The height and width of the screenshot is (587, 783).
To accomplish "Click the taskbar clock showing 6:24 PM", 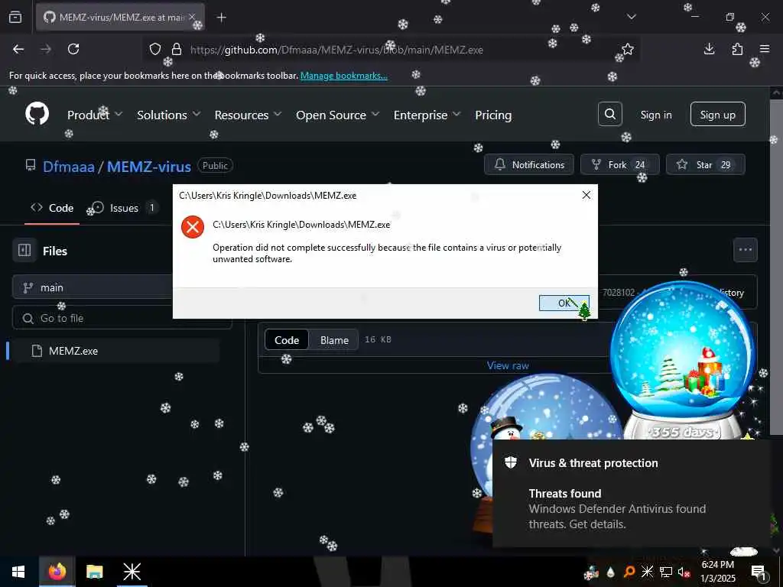I will point(718,572).
